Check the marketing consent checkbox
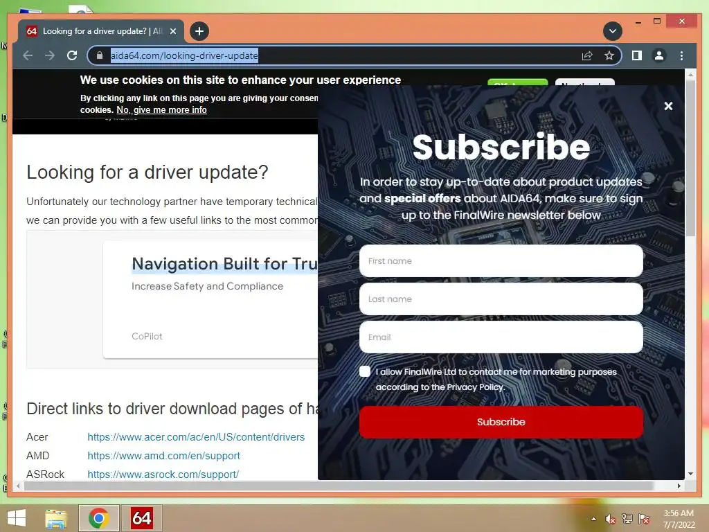Screen dimensions: 709x532 [365, 371]
